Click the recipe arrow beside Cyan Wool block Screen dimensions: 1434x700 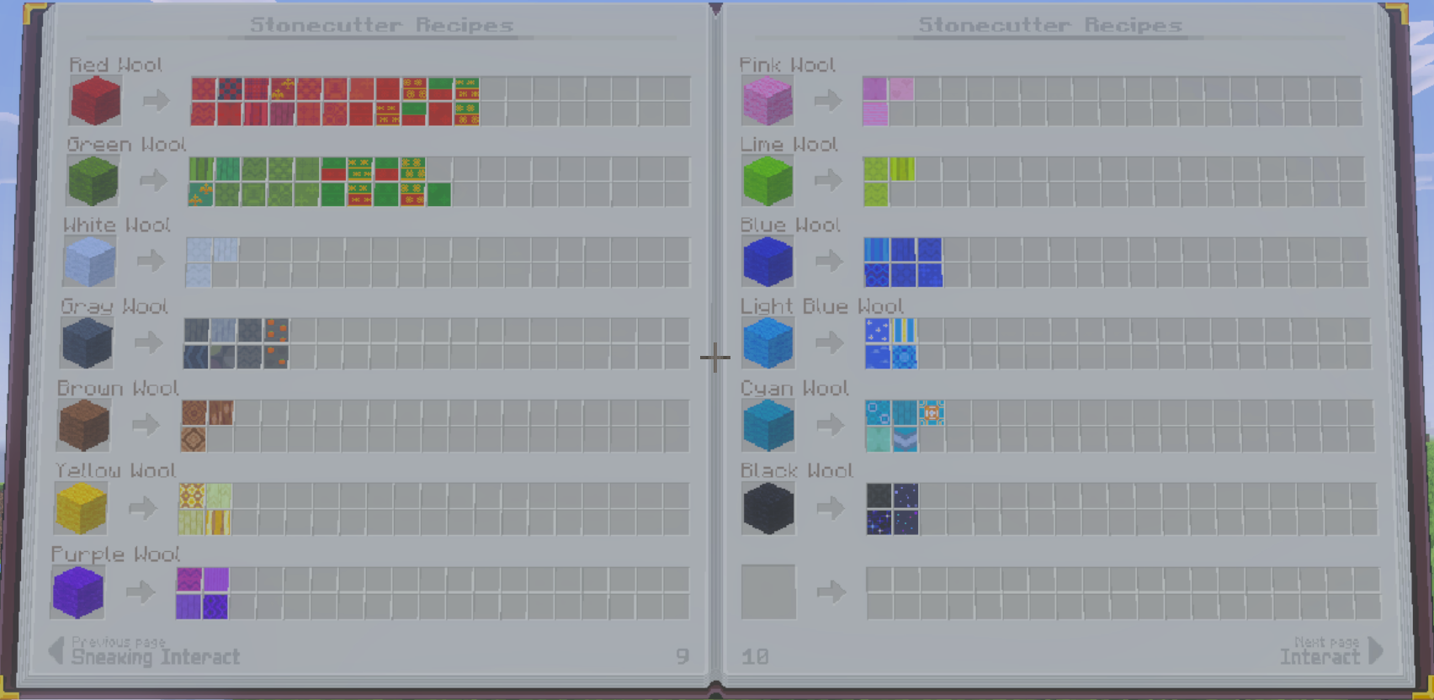830,425
